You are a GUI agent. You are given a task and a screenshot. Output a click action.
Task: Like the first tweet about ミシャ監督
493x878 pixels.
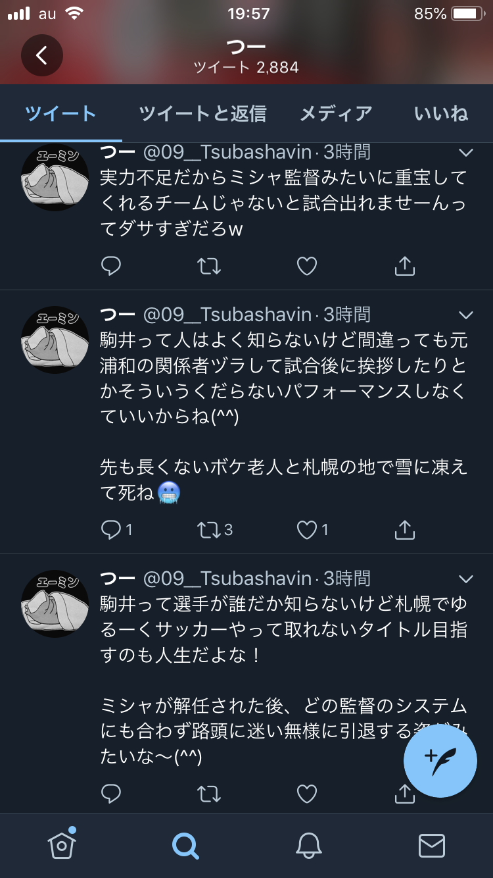(307, 266)
